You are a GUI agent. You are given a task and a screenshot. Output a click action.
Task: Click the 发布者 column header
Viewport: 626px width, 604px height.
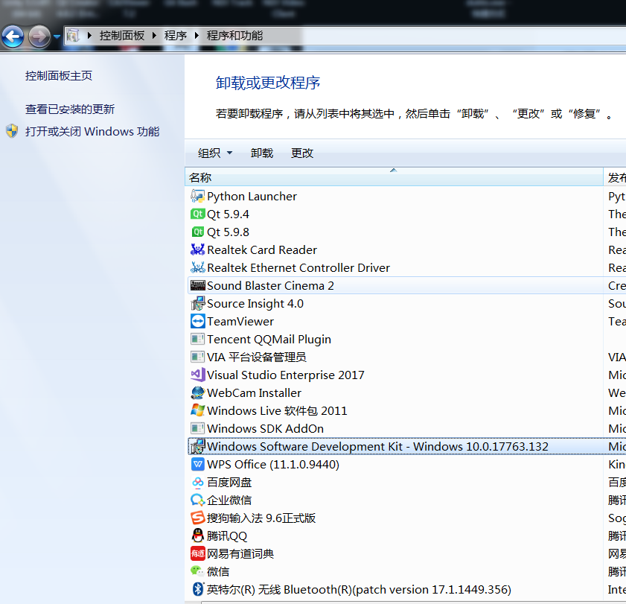coord(616,177)
